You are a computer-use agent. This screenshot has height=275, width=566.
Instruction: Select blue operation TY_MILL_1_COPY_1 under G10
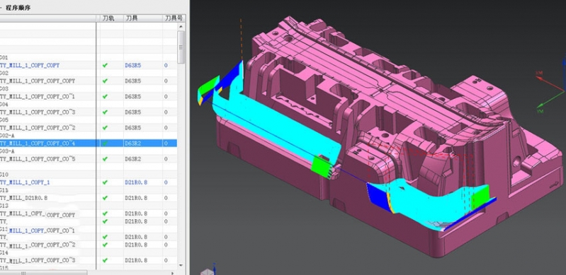tap(25, 182)
